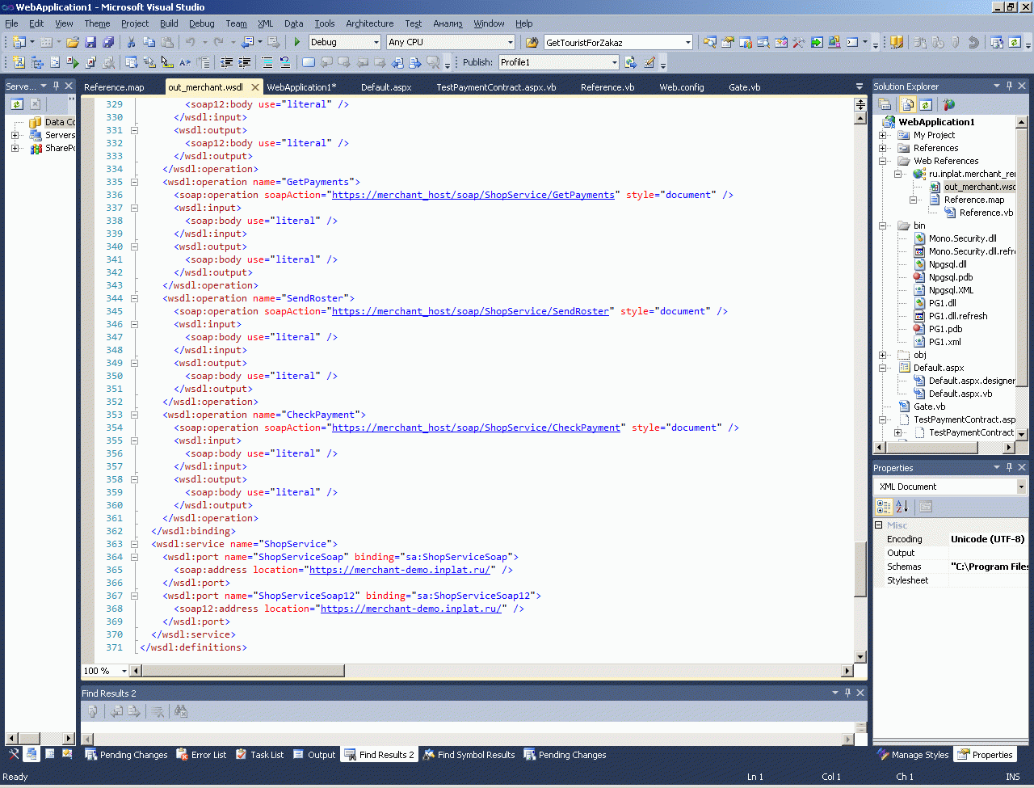The width and height of the screenshot is (1034, 788).
Task: Close the out_merchant.wsdl tab
Action: click(x=255, y=87)
